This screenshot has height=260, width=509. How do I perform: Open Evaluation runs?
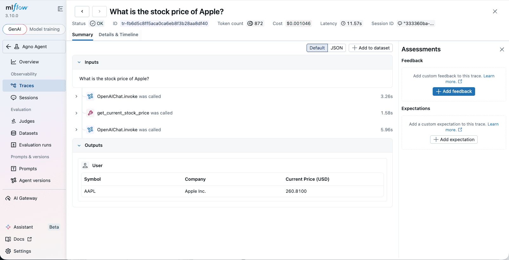point(34,145)
